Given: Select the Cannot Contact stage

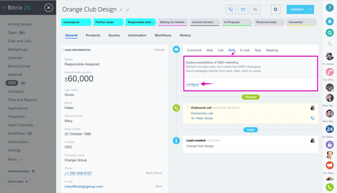Looking at the screenshot, I should [x=205, y=22].
